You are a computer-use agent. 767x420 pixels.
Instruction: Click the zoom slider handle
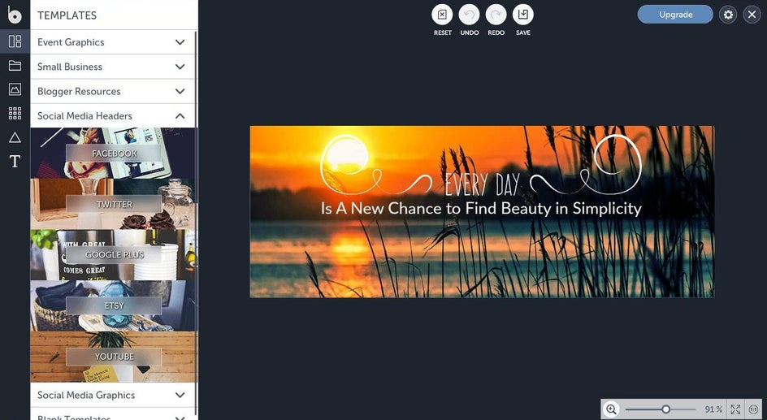[665, 409]
